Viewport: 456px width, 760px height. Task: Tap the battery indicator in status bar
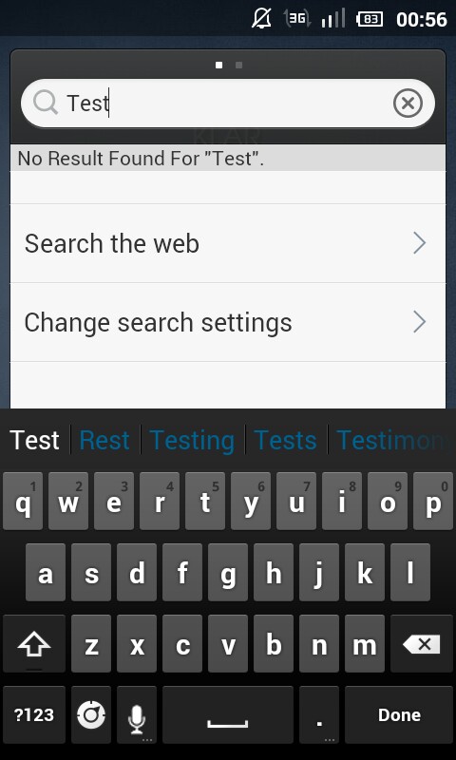pyautogui.click(x=370, y=19)
